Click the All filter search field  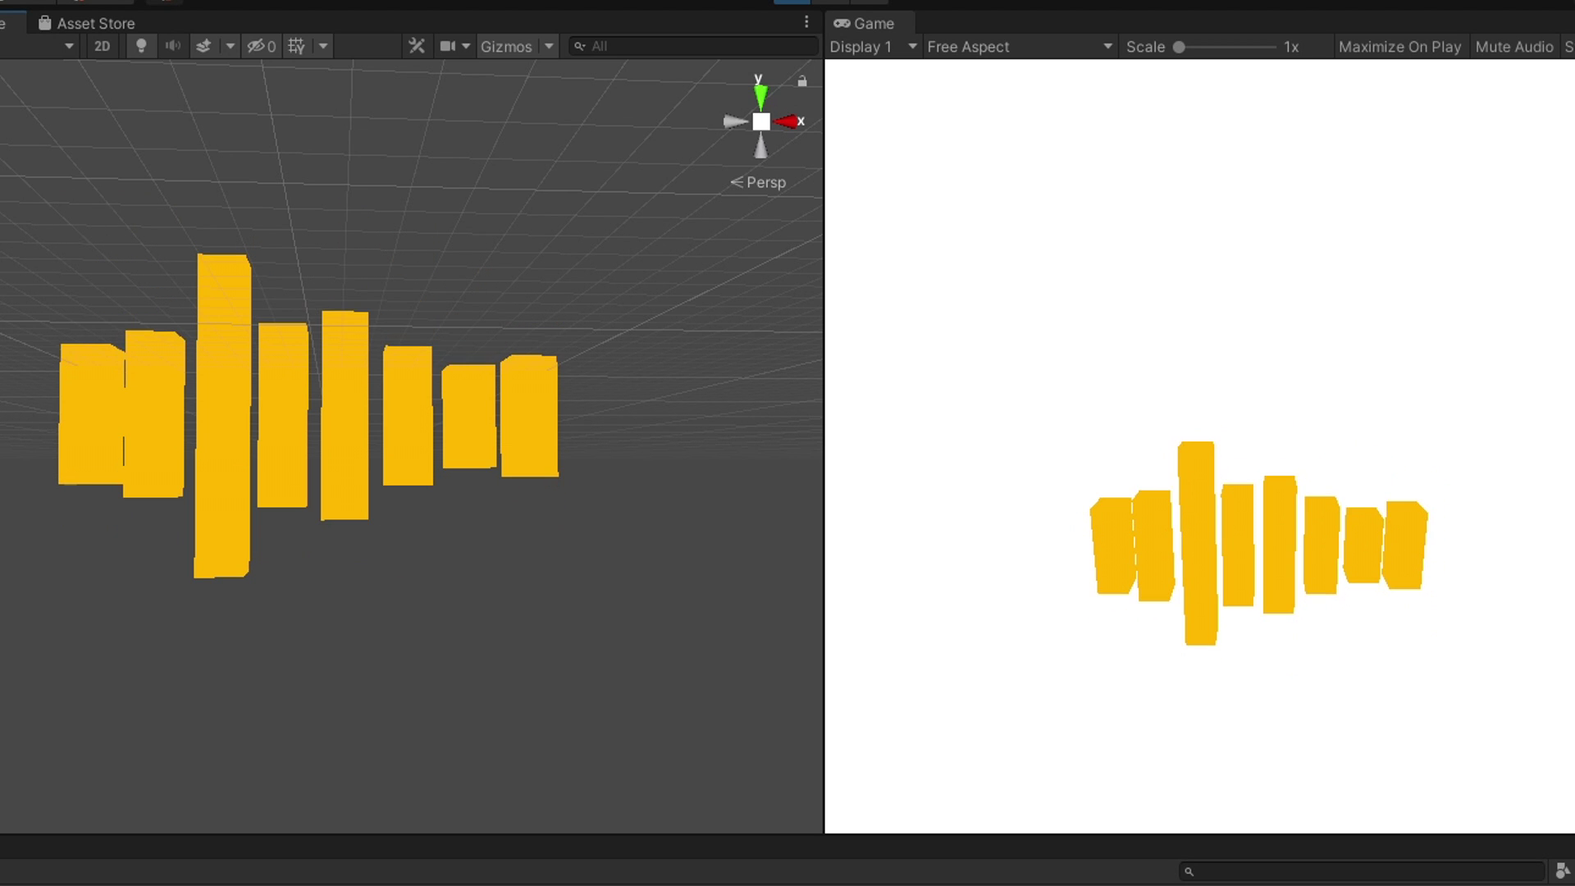(693, 45)
